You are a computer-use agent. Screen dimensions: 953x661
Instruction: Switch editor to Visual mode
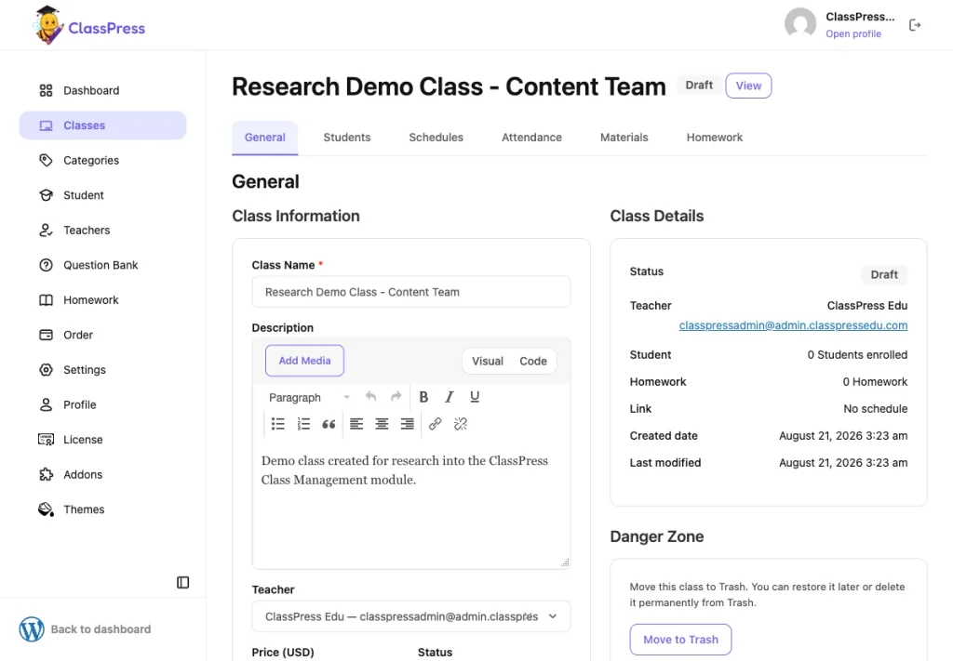[488, 361]
